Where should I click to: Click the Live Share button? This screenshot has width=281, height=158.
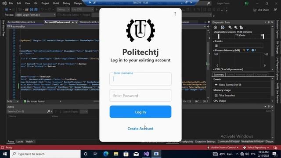(x=261, y=10)
